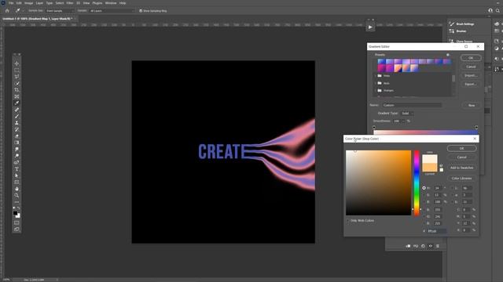503x282 pixels.
Task: Select the Brush tool
Action: click(x=17, y=116)
